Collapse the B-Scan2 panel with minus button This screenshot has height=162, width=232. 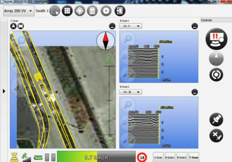195,92
